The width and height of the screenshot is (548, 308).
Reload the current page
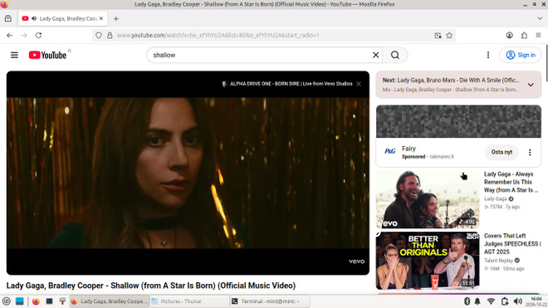click(38, 36)
